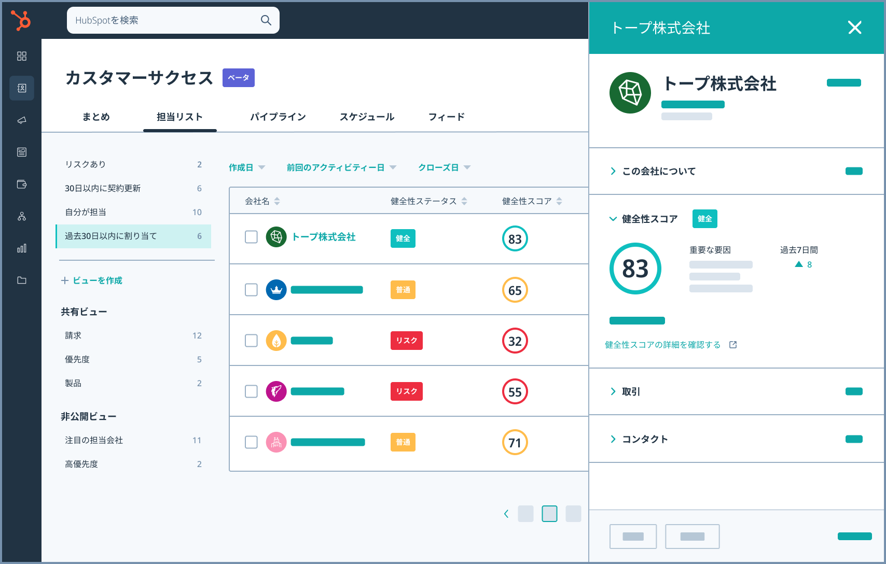Switch to the 担当リスト tab
886x564 pixels.
point(179,117)
